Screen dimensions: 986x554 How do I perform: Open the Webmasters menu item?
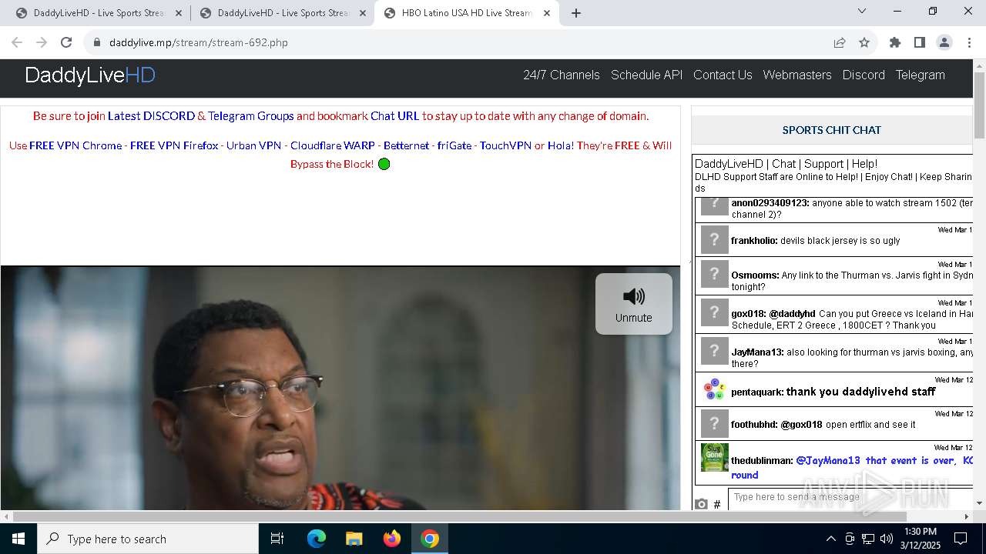[x=797, y=75]
